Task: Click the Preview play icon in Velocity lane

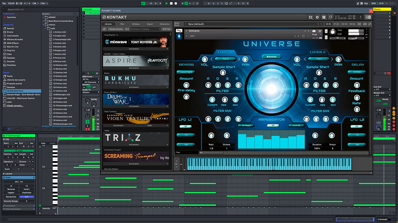Action: [40, 213]
